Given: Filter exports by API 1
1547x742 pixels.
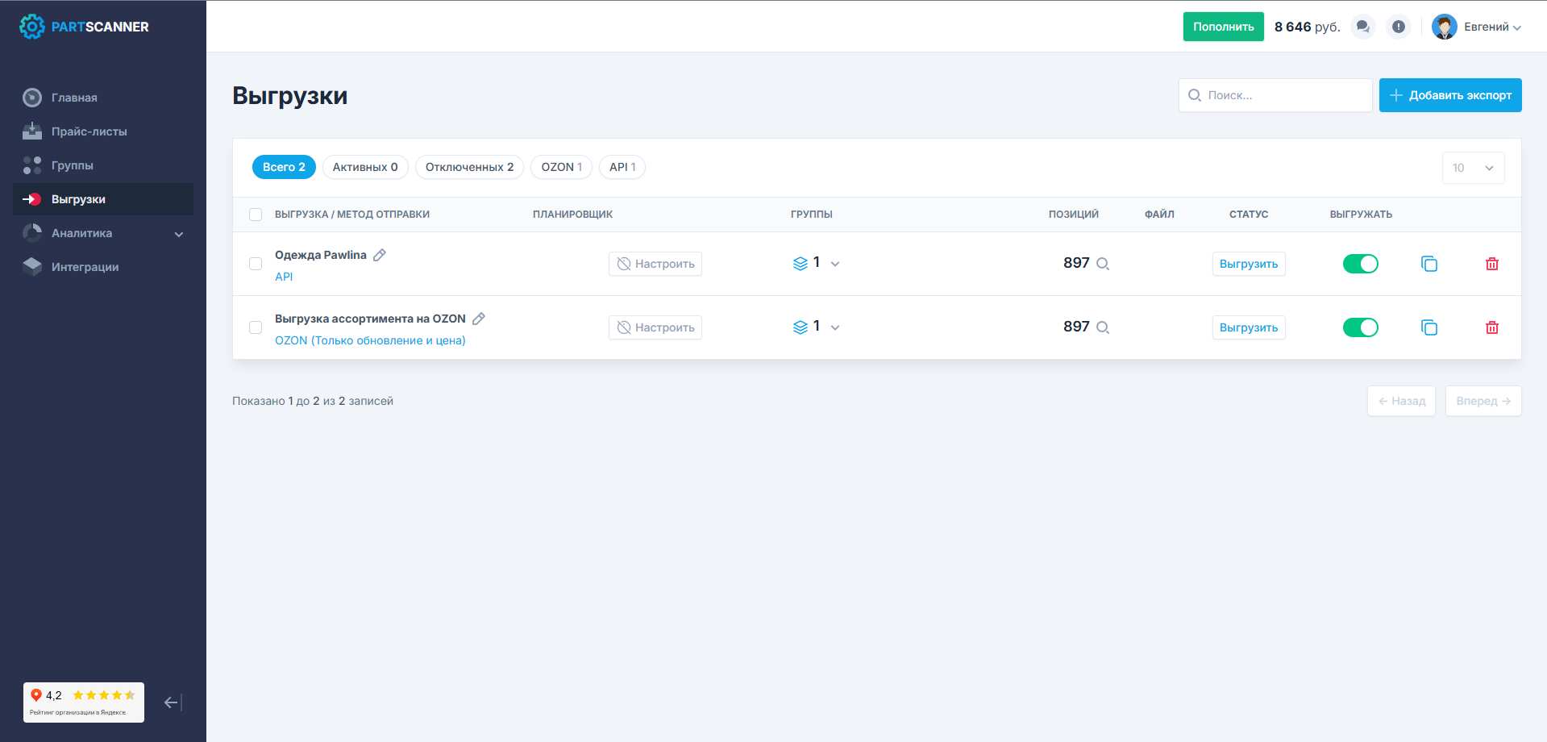Looking at the screenshot, I should tap(622, 167).
